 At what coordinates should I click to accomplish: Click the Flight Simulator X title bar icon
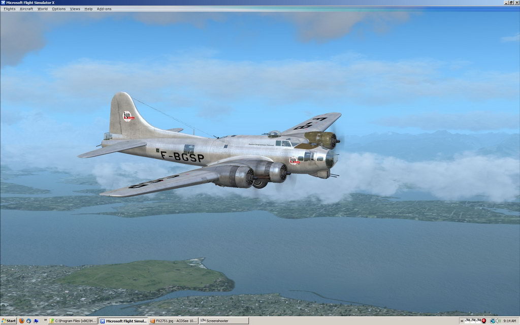3,3
